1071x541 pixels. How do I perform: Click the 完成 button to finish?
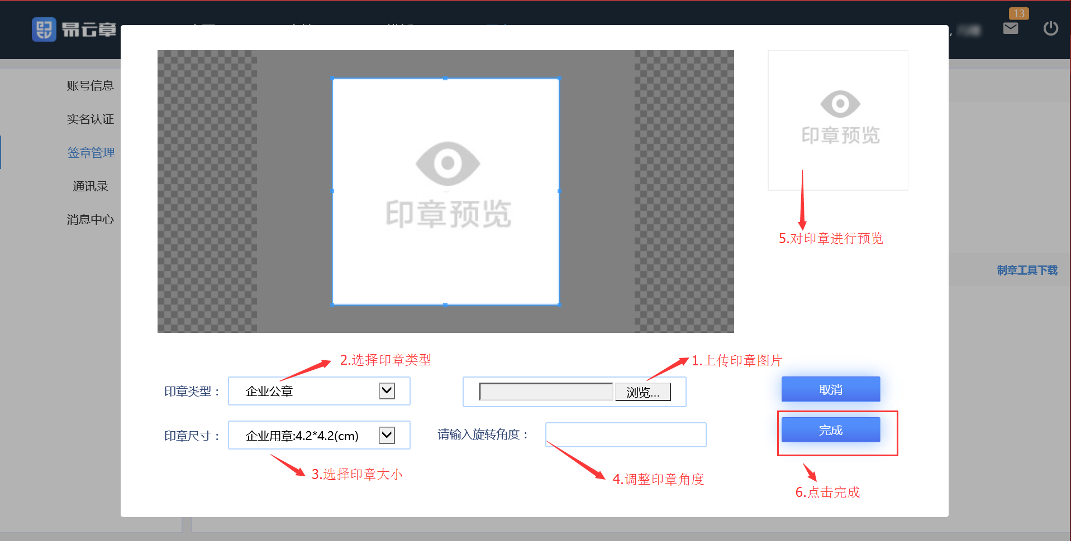point(830,430)
